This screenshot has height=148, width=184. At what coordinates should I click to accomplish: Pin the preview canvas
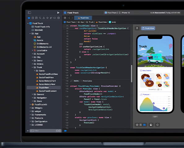coord(137,28)
